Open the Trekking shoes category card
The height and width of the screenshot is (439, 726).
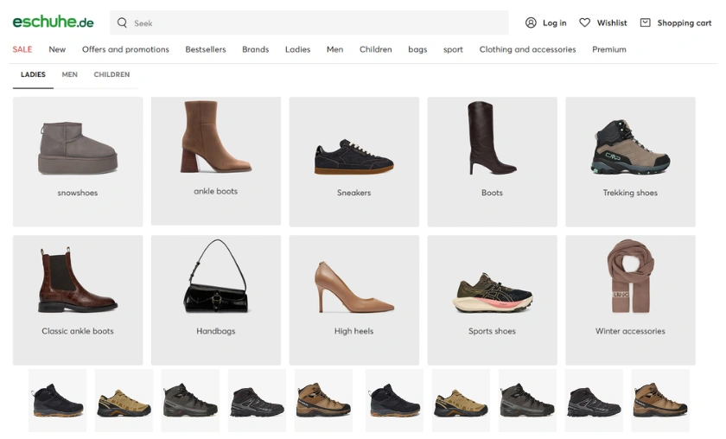tap(630, 162)
